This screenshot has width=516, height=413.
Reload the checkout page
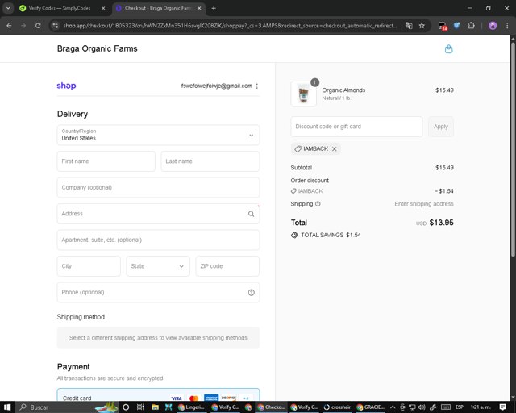point(38,26)
